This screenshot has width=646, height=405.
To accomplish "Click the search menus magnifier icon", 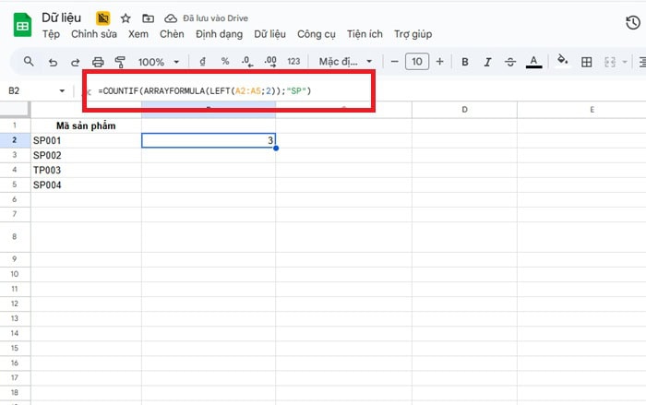I will (29, 62).
